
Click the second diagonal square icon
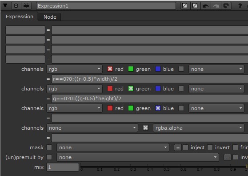pos(195,6)
